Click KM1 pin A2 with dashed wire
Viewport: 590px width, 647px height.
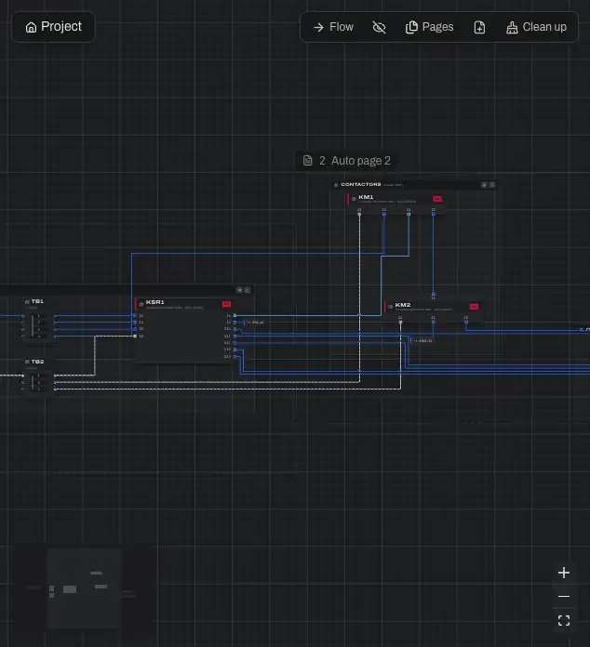coord(359,214)
